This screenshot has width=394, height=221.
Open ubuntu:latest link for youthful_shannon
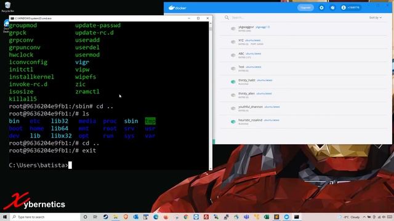coord(272,107)
